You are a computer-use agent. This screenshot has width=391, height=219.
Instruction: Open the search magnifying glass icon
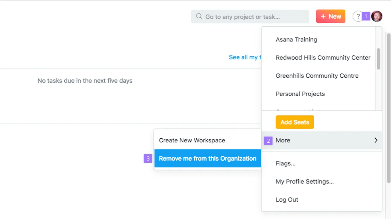pyautogui.click(x=199, y=17)
